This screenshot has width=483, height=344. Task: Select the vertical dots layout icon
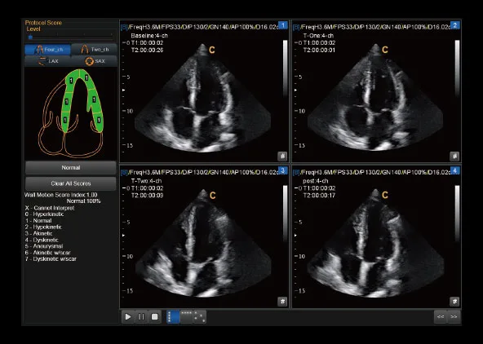coord(173,316)
